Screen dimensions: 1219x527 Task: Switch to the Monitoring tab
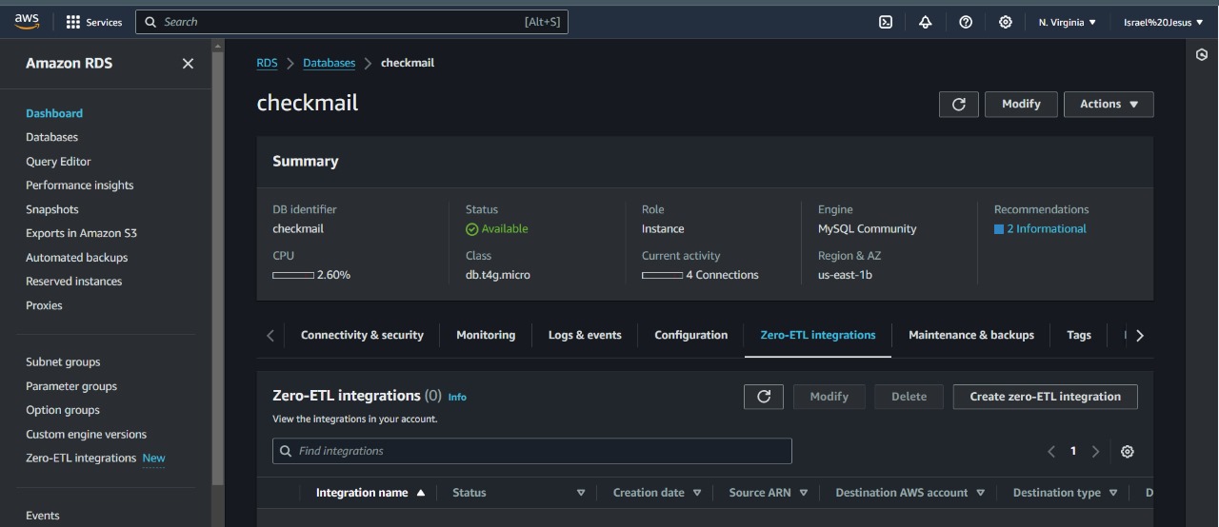click(x=486, y=335)
